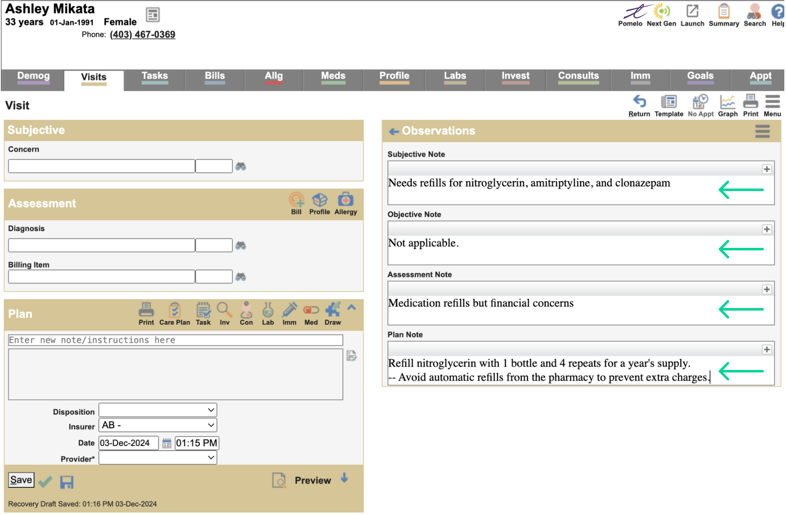This screenshot has height=515, width=786.
Task: Click the No Appt icon
Action: [x=701, y=106]
